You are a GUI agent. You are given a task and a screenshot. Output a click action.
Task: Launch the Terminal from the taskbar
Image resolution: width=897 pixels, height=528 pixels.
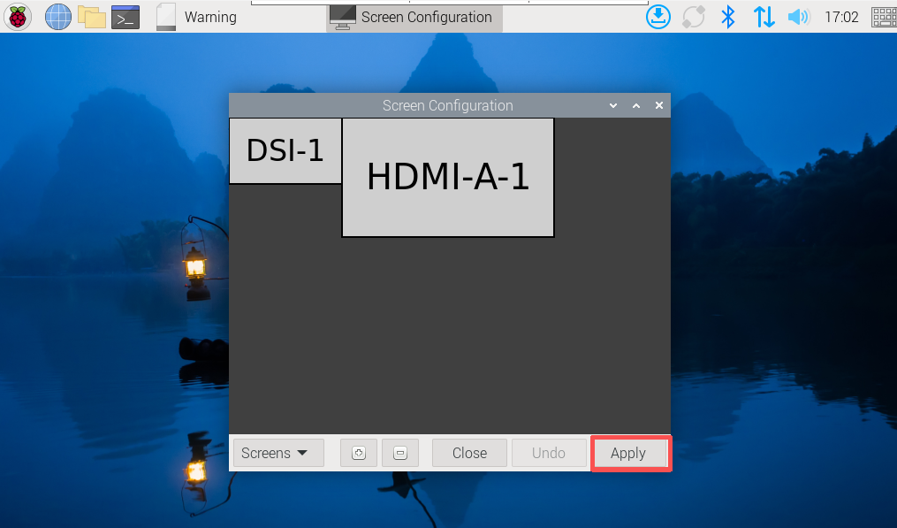tap(125, 16)
